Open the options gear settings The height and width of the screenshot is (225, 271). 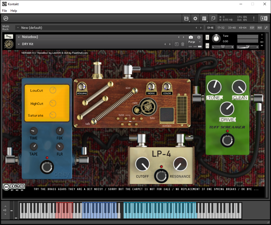pos(195,19)
